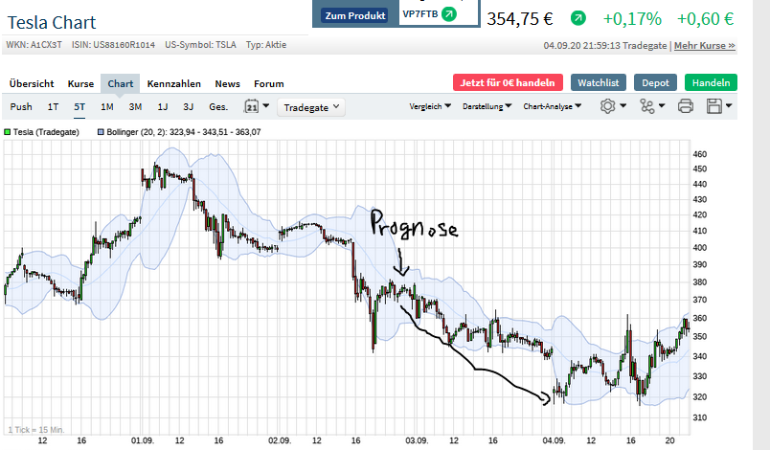This screenshot has height=450, width=770.
Task: Click the Zum Produkt button
Action: pyautogui.click(x=355, y=15)
